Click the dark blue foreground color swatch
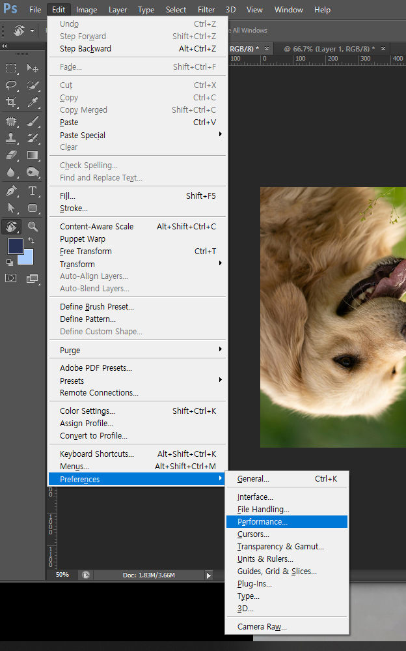Screen dimensions: 406x651 tap(16, 246)
